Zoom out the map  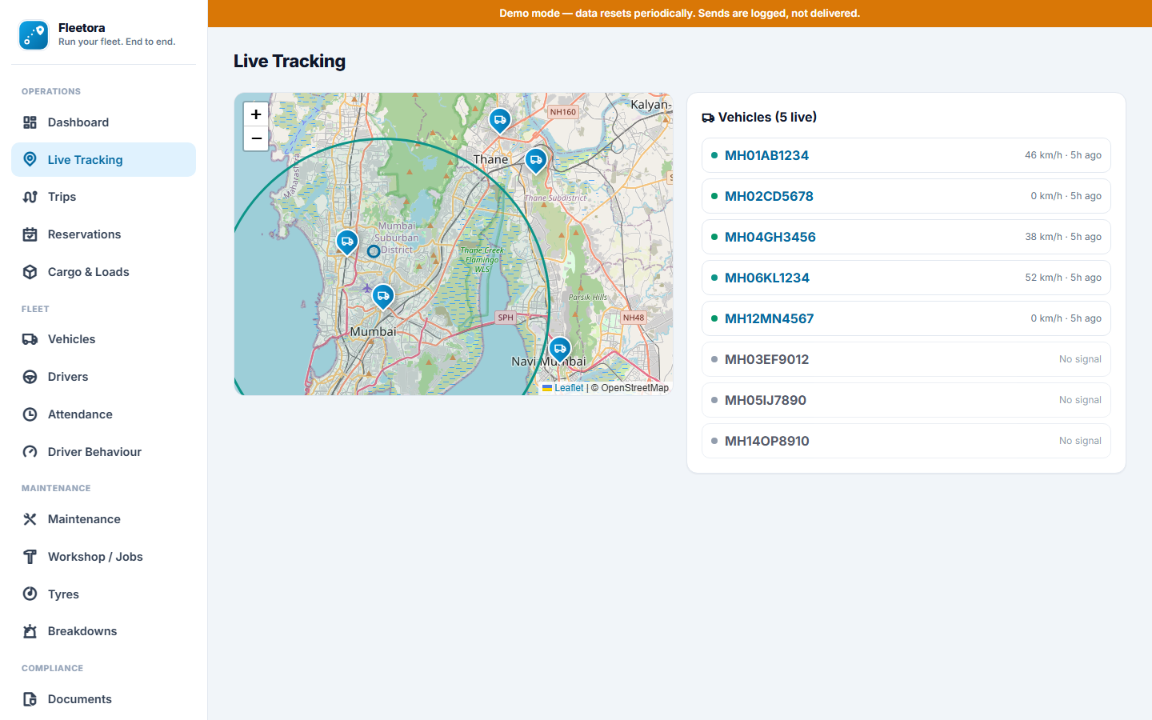tap(256, 138)
